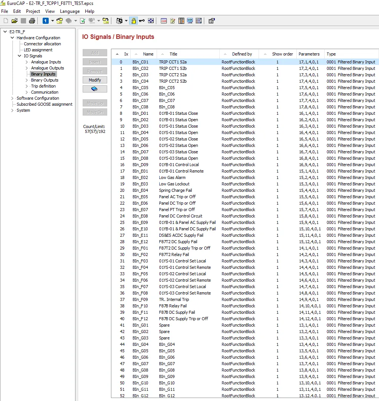The width and height of the screenshot is (379, 401).
Task: Expand the Analogue Outputs node
Action: (x=26, y=68)
